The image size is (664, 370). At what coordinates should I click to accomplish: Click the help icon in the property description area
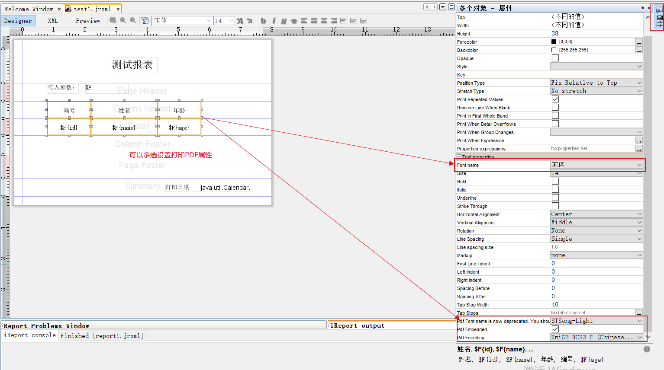point(647,349)
